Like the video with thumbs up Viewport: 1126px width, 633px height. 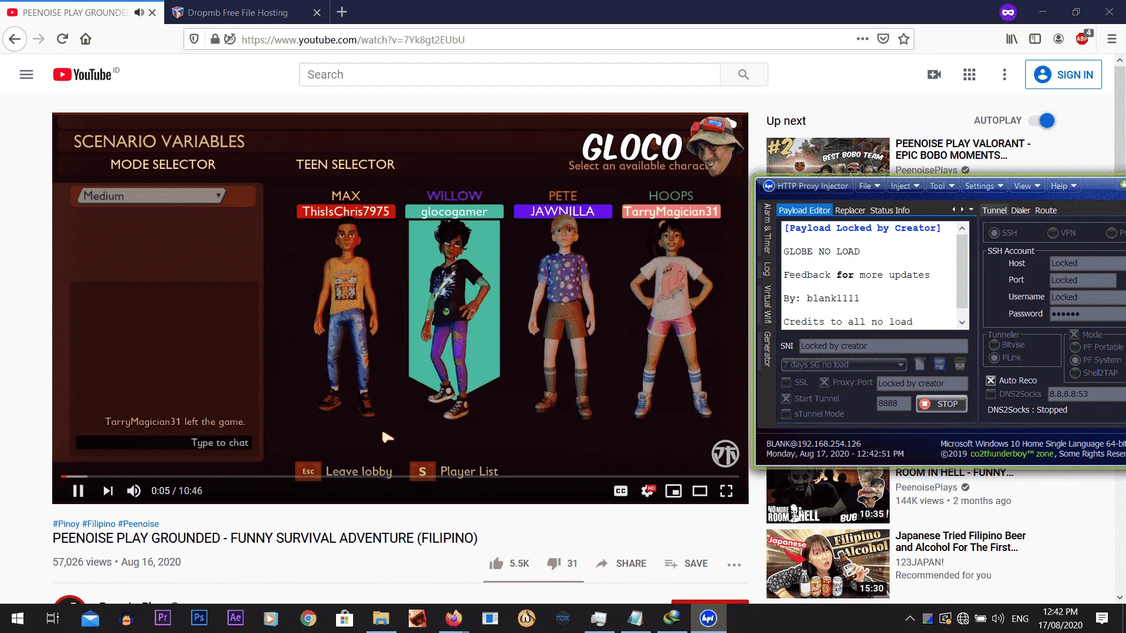pos(496,563)
